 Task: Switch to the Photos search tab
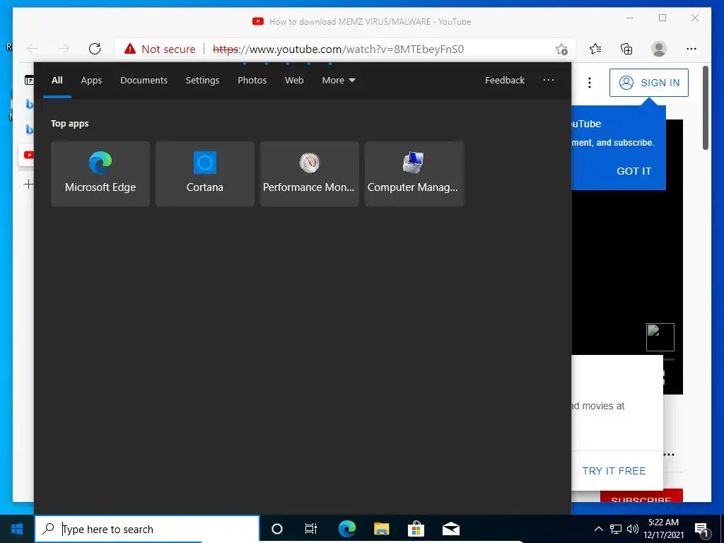coord(252,81)
